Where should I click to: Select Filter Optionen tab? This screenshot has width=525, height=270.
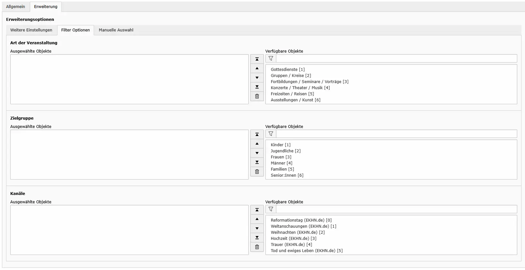click(75, 30)
